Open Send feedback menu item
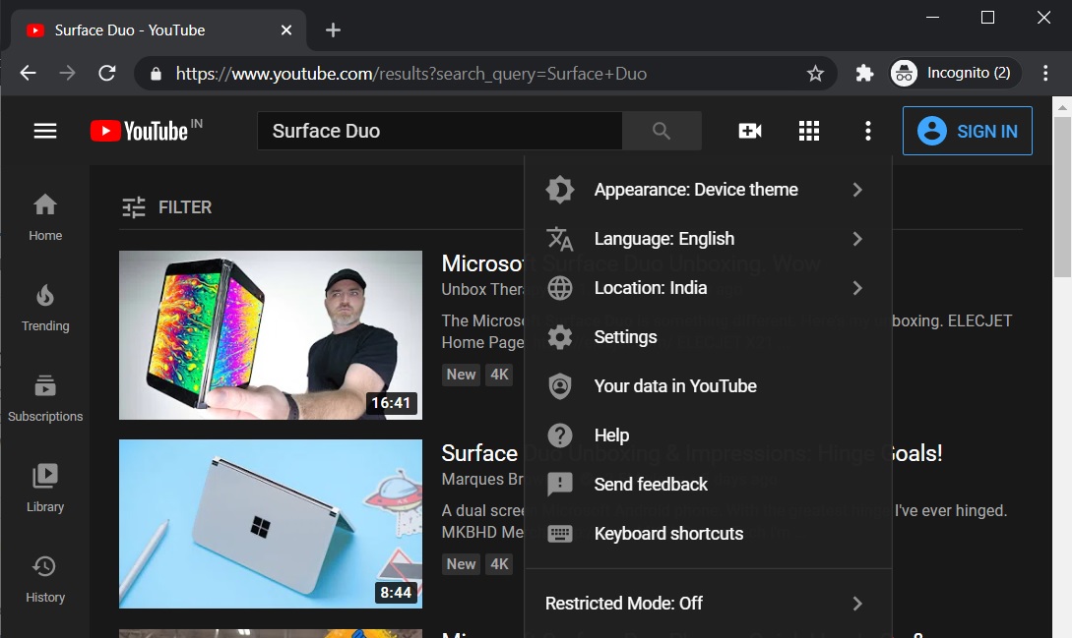Viewport: 1072px width, 638px height. 650,484
